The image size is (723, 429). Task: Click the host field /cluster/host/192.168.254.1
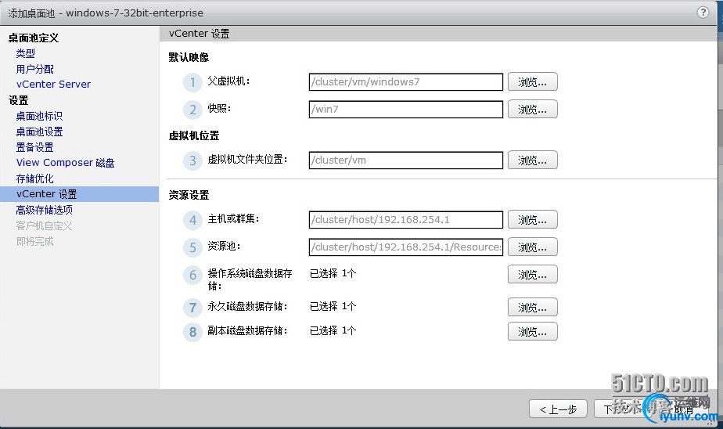[406, 219]
